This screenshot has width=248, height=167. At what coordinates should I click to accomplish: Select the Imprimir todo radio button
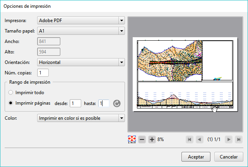(10, 93)
